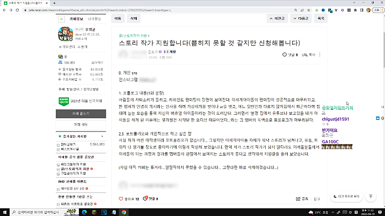Click the 카페 글쓰기 write button
Viewport: 385px width, 216px height.
tap(81, 114)
